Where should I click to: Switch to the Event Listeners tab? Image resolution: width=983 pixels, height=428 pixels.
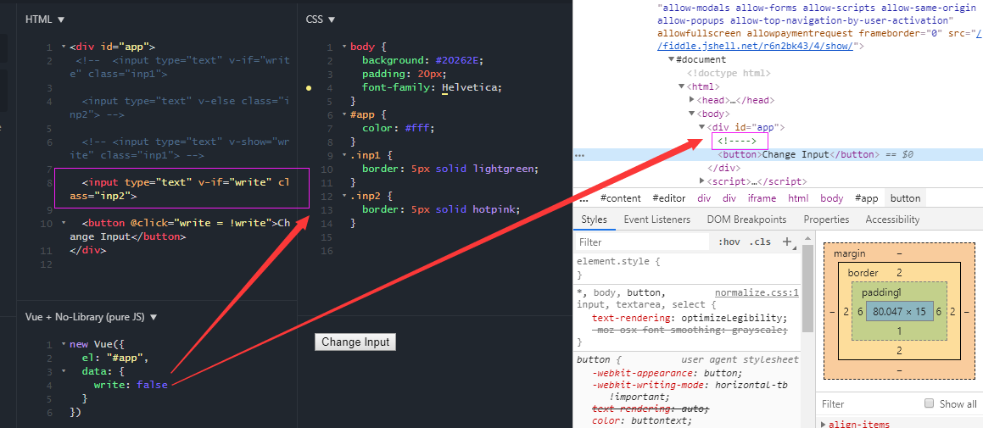(x=657, y=220)
